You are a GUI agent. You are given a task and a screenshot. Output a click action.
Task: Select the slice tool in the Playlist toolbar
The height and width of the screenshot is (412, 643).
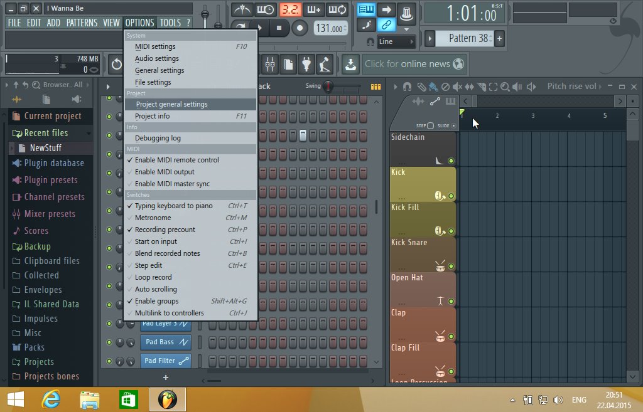point(482,86)
